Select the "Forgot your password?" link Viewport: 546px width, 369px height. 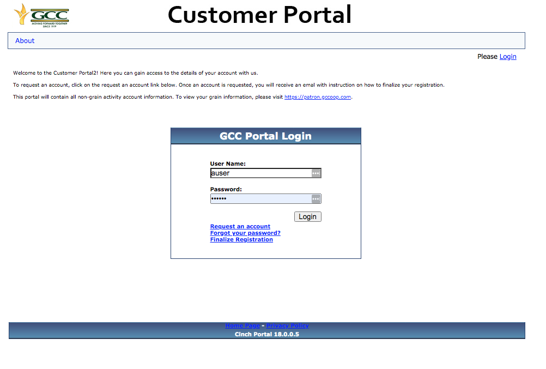click(x=245, y=233)
